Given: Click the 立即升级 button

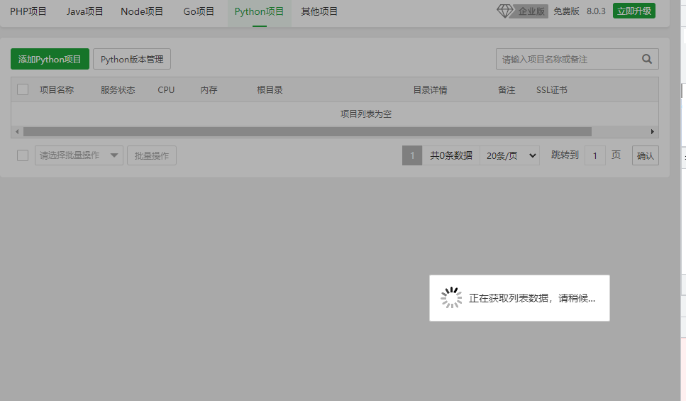Looking at the screenshot, I should (x=634, y=11).
